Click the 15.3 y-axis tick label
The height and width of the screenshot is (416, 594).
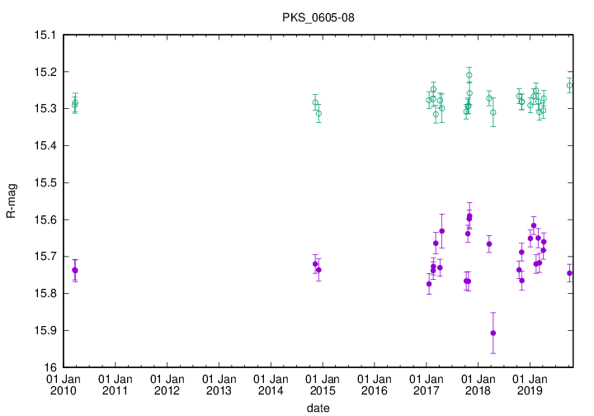(x=45, y=108)
